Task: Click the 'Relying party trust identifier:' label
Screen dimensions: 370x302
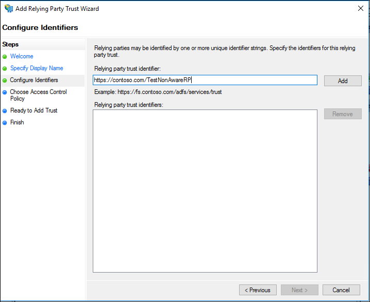Action: click(x=127, y=69)
